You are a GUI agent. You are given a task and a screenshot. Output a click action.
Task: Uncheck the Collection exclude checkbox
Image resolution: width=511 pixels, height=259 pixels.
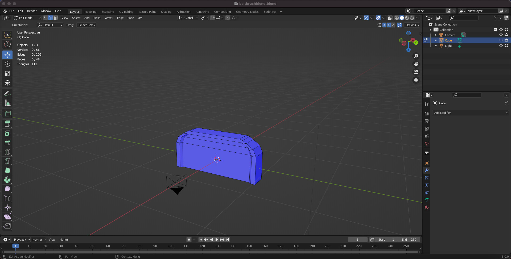pyautogui.click(x=495, y=30)
